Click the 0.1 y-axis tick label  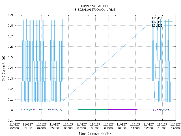pos(10,99)
